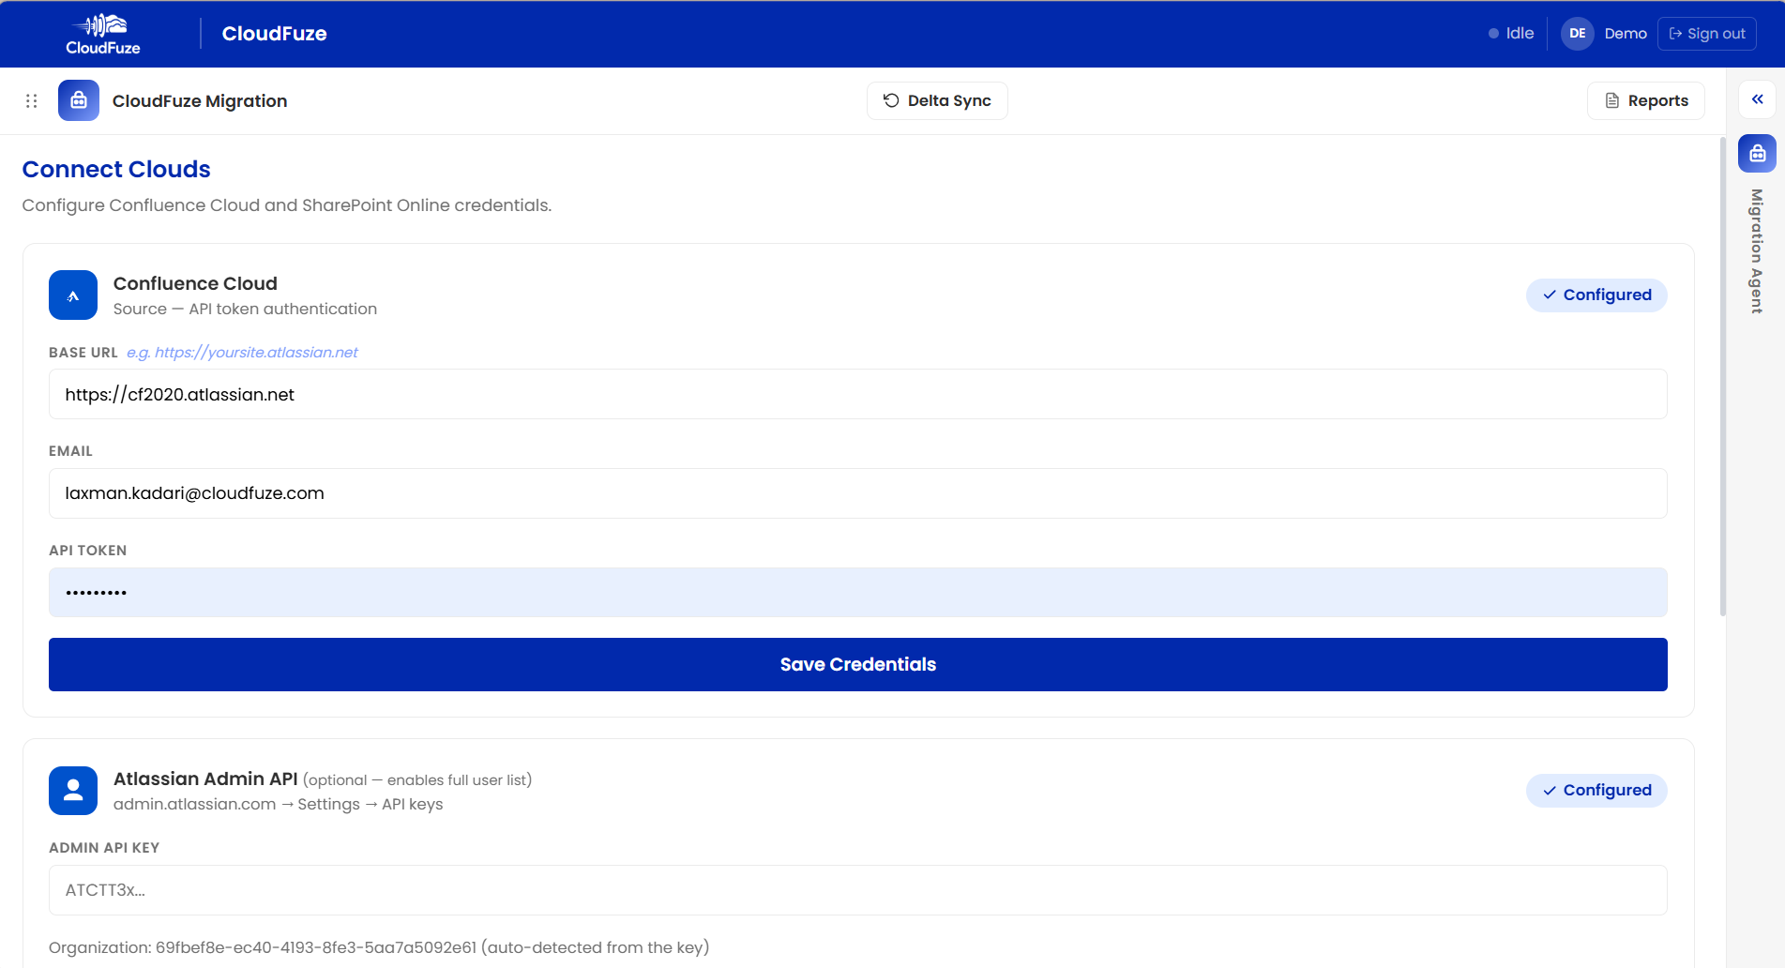Image resolution: width=1785 pixels, height=968 pixels.
Task: Click the DE user avatar
Action: 1578,34
